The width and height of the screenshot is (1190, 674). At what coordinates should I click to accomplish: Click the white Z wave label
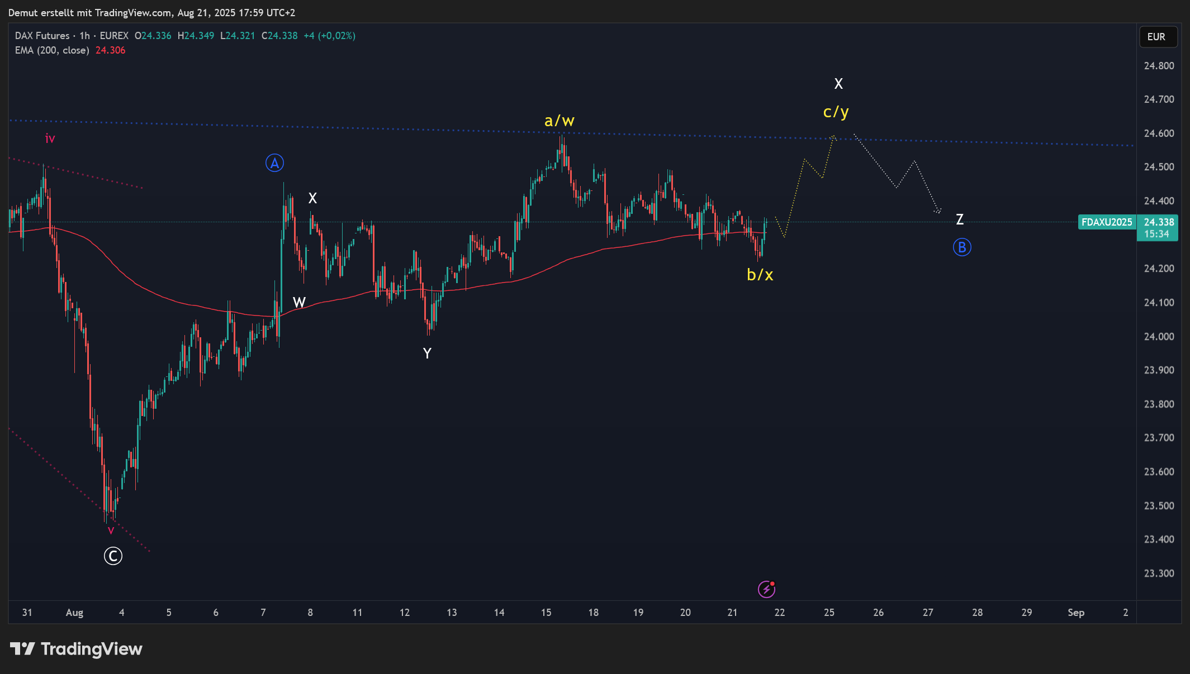pyautogui.click(x=959, y=219)
